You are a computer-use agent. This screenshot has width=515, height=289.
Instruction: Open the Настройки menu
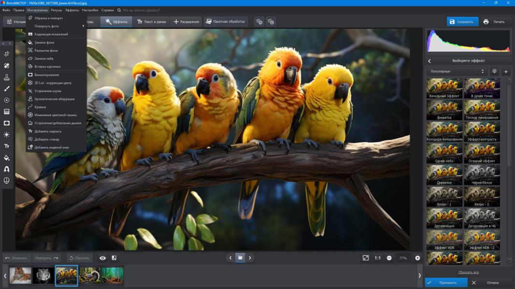click(90, 10)
